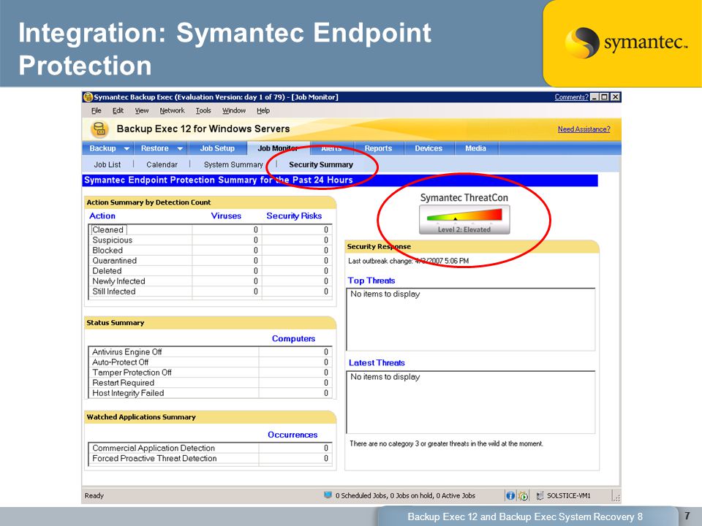The height and width of the screenshot is (526, 702).
Task: Select the Auto-Protect Off row
Action: coord(210,362)
